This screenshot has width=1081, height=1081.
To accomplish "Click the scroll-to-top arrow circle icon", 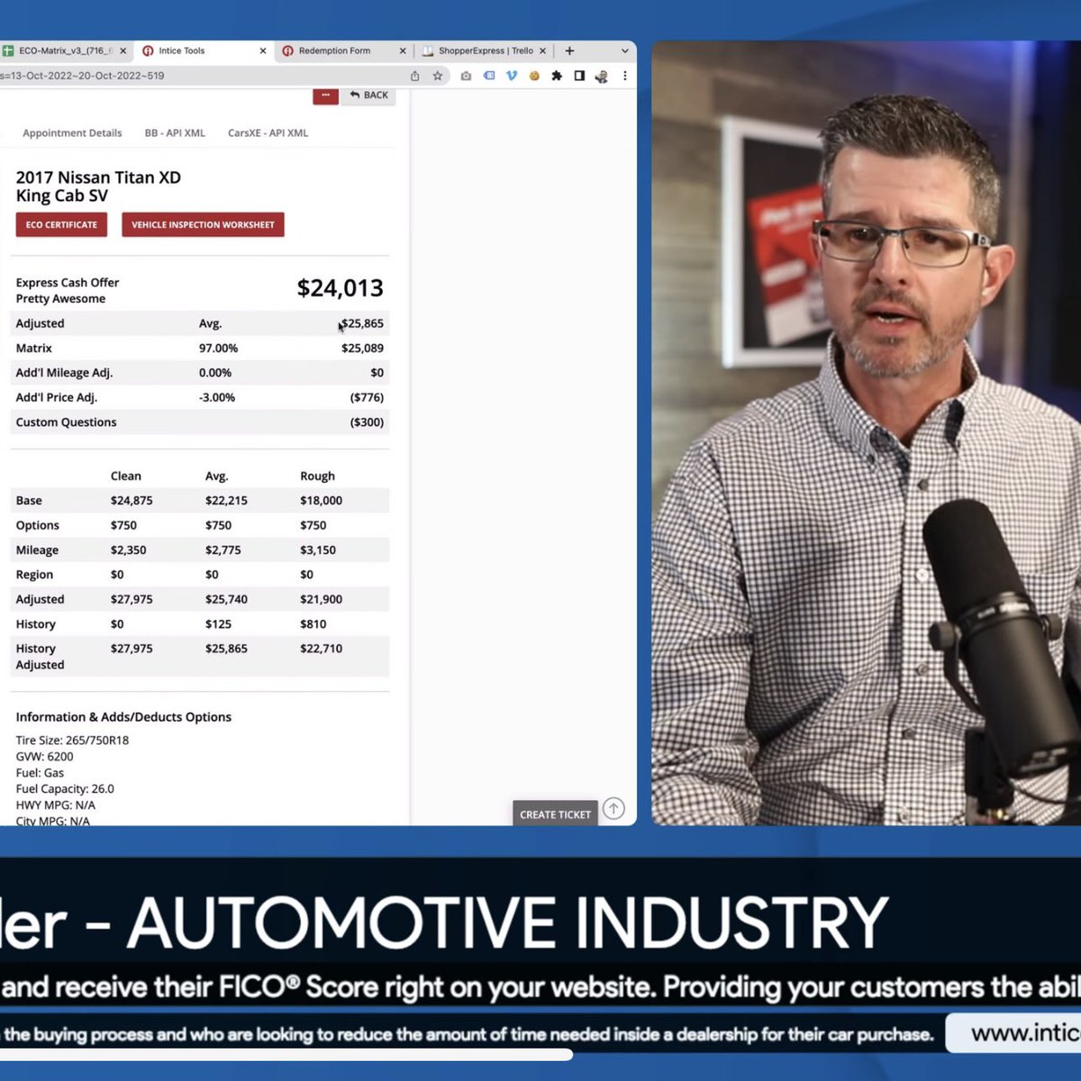I will pyautogui.click(x=613, y=808).
